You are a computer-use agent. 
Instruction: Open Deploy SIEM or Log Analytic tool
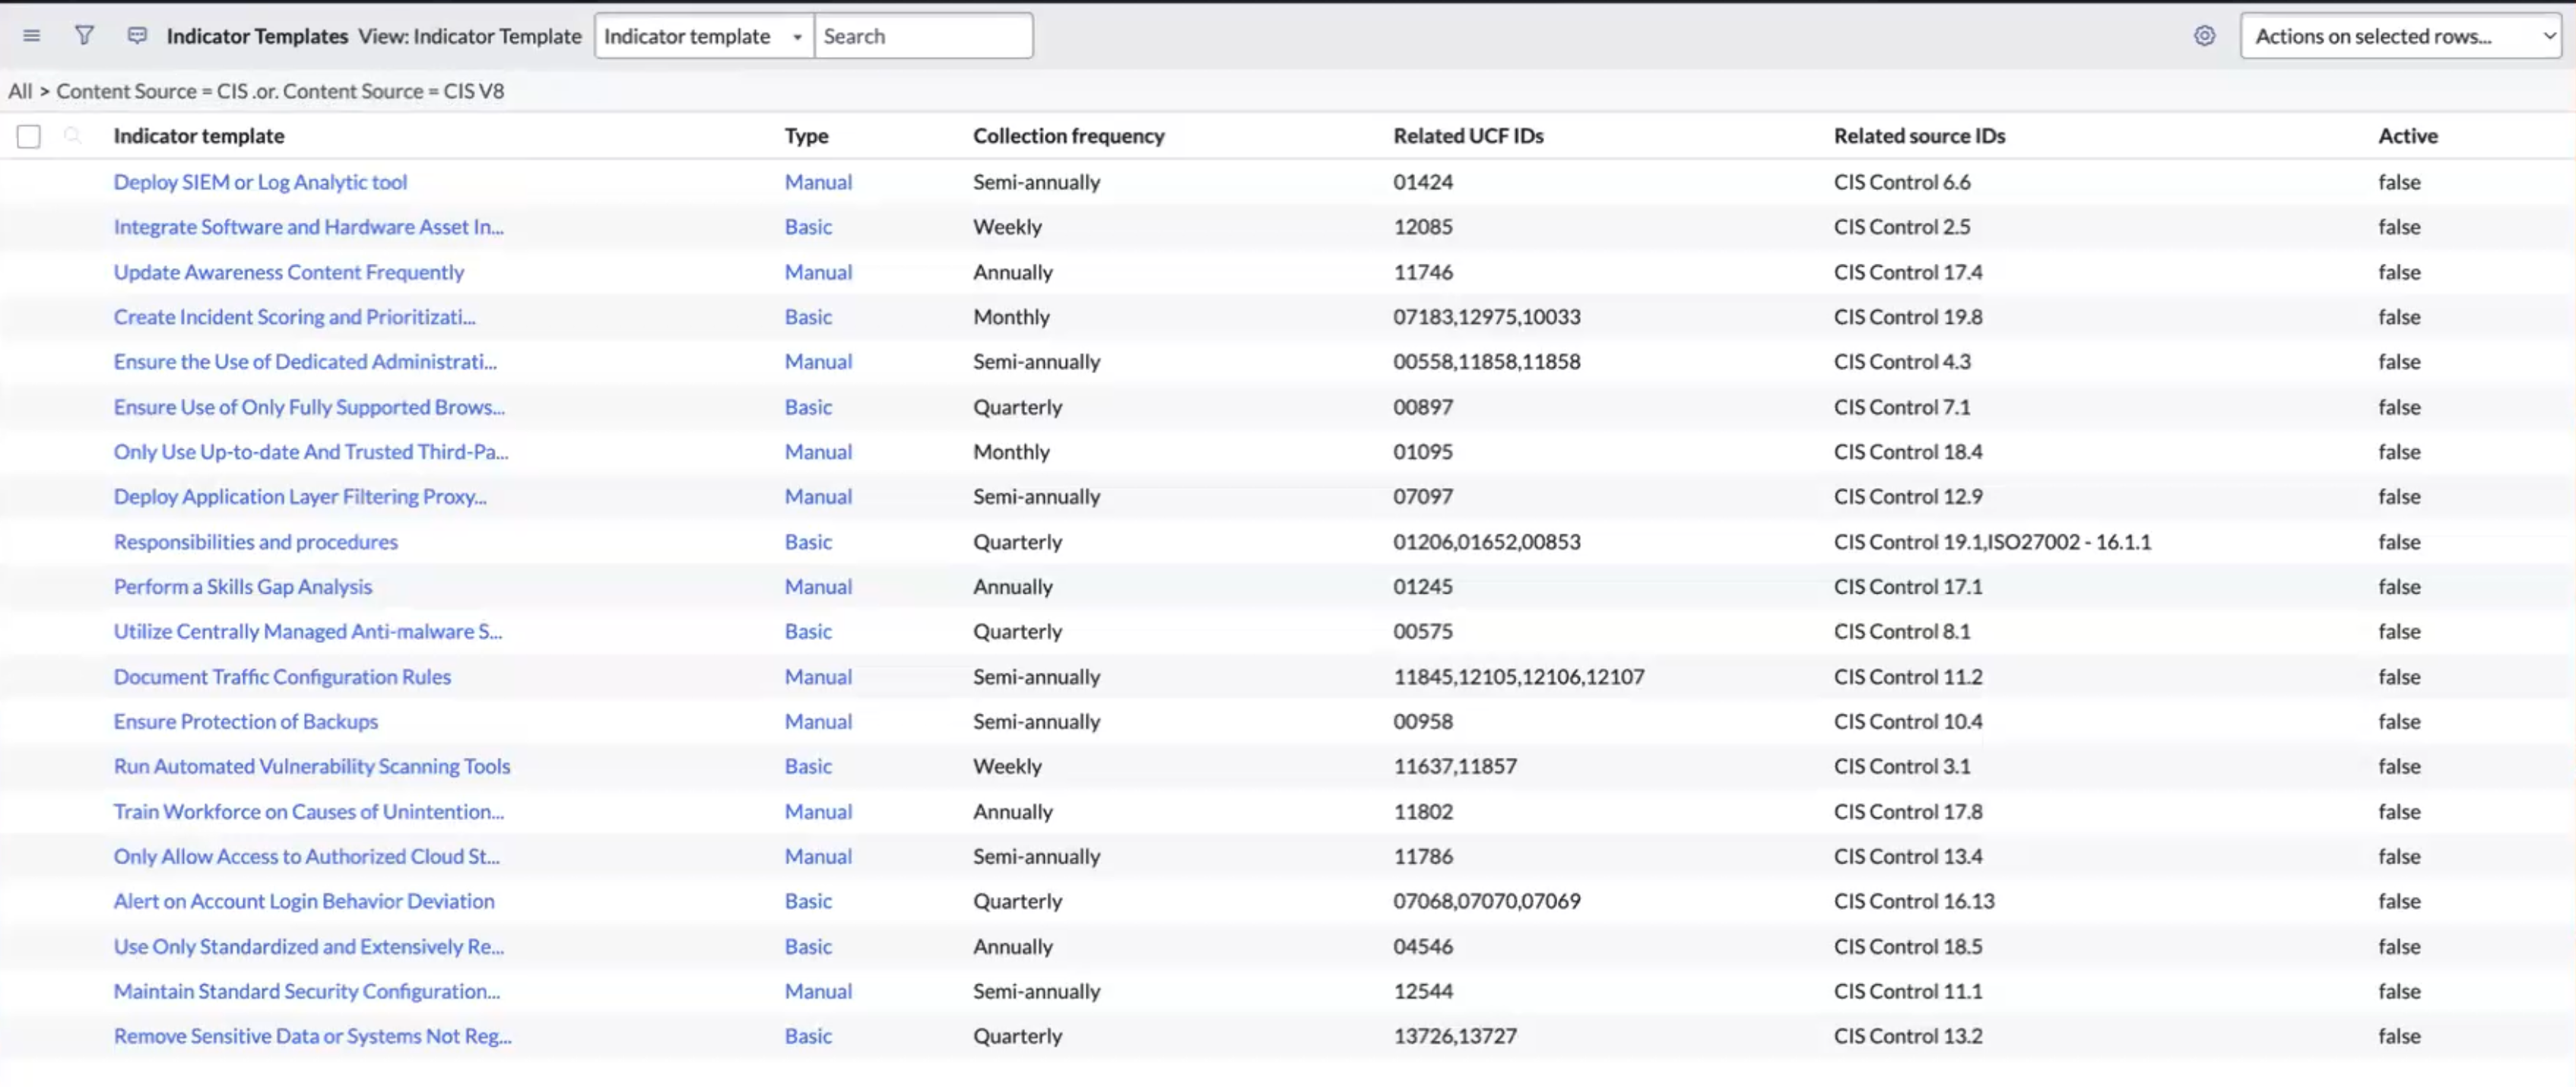(260, 182)
